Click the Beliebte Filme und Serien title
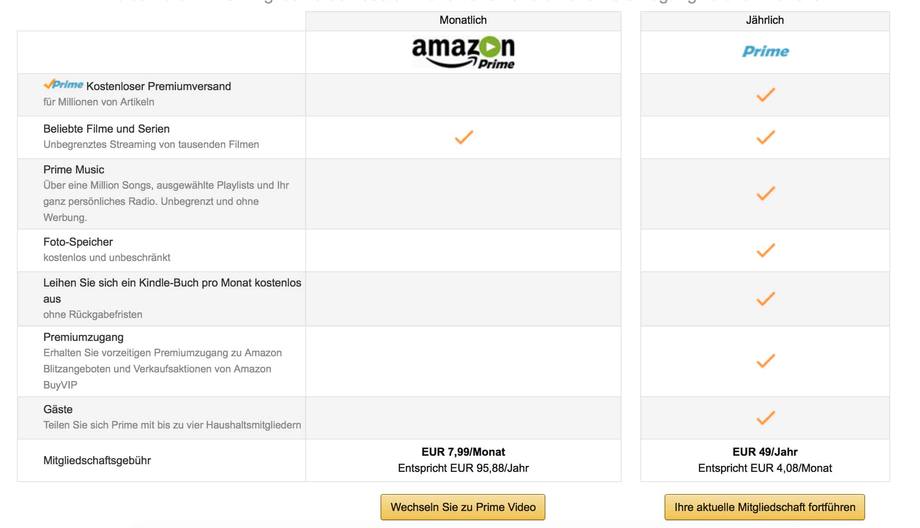 point(106,129)
